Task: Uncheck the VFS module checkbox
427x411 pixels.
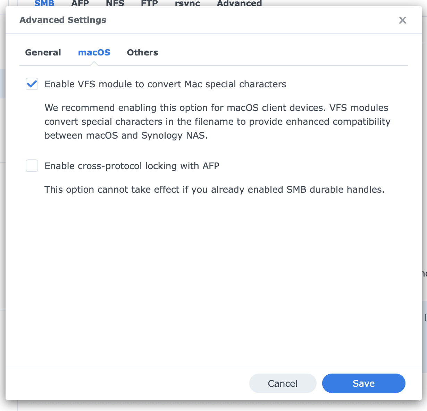Action: [x=32, y=84]
